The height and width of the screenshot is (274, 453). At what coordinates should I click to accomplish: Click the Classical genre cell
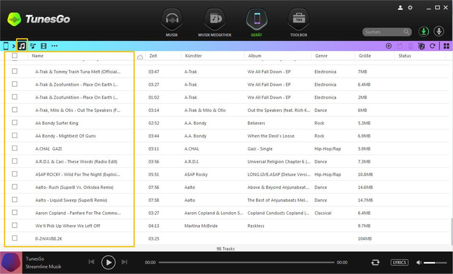323,213
